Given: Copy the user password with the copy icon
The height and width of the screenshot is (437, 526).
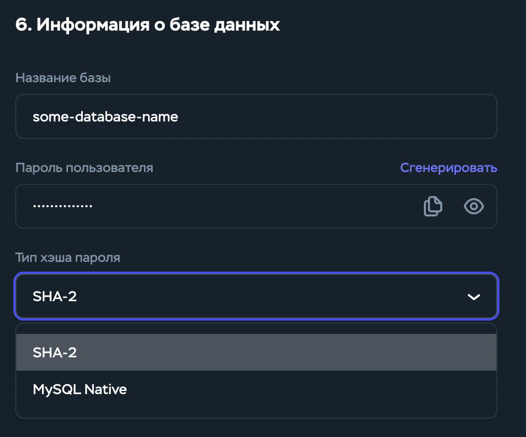Looking at the screenshot, I should pos(433,206).
